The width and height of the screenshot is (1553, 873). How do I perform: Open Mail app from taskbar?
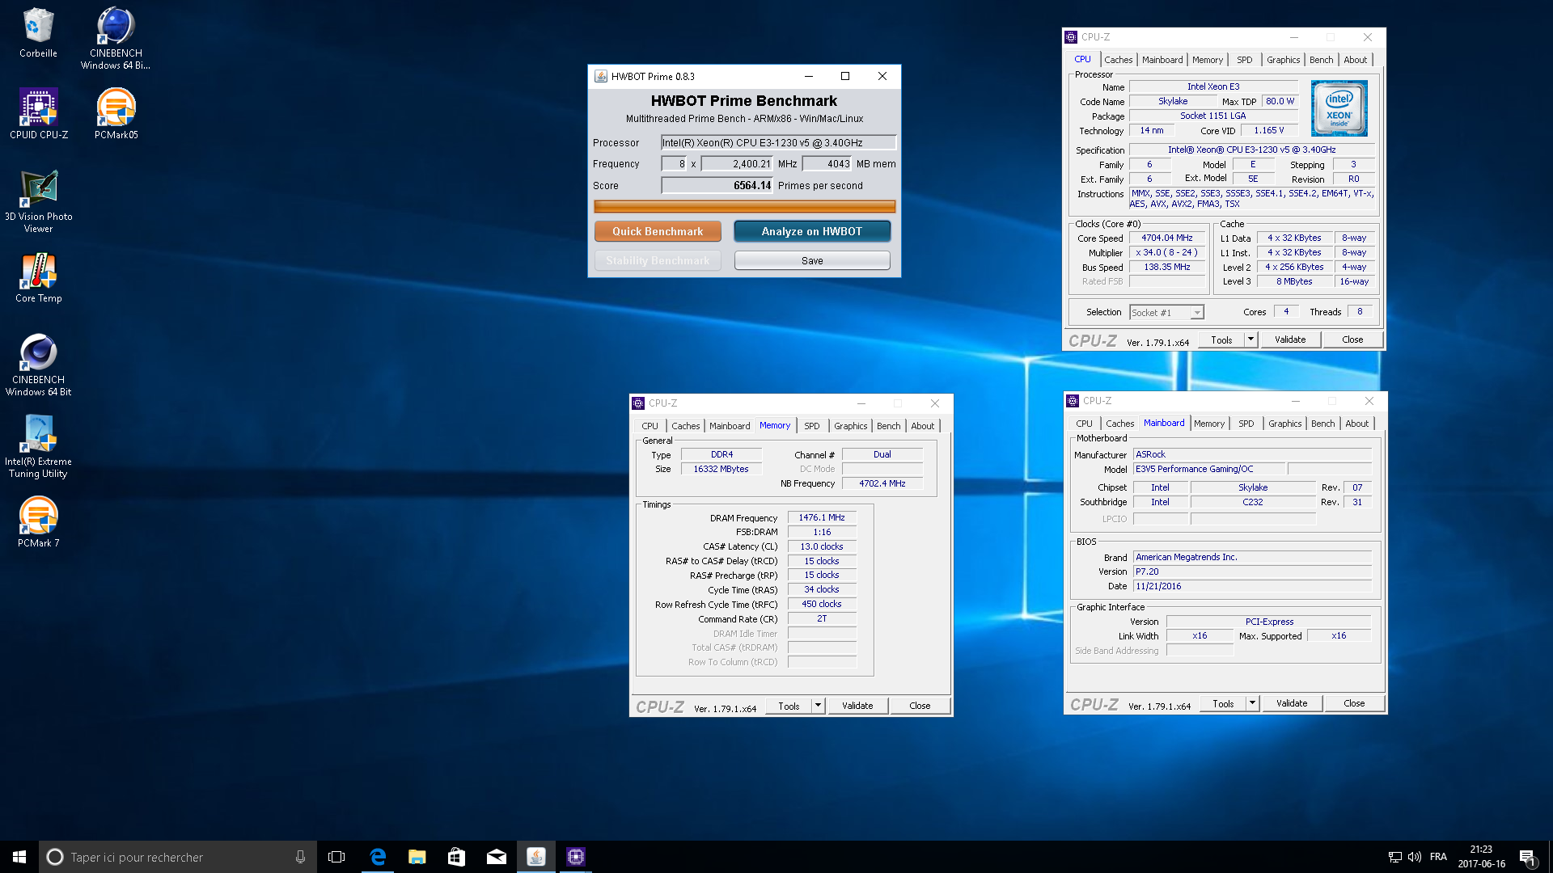(x=496, y=857)
